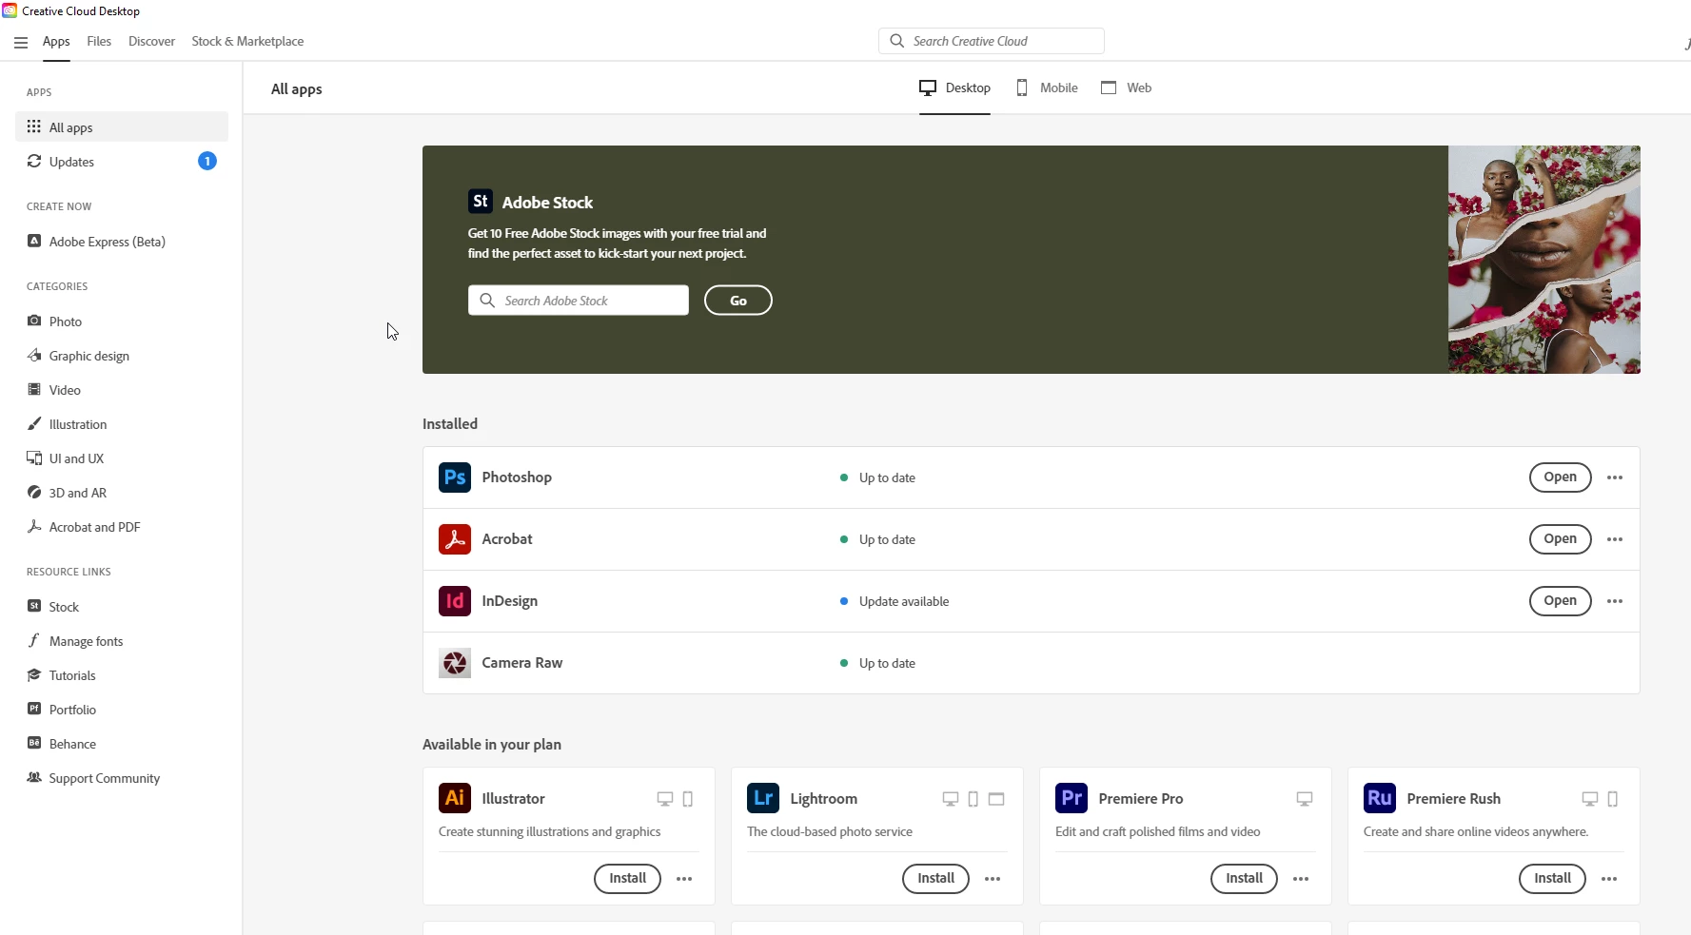Click the Lightroom Lr icon
Image resolution: width=1691 pixels, height=935 pixels.
pos(763,798)
